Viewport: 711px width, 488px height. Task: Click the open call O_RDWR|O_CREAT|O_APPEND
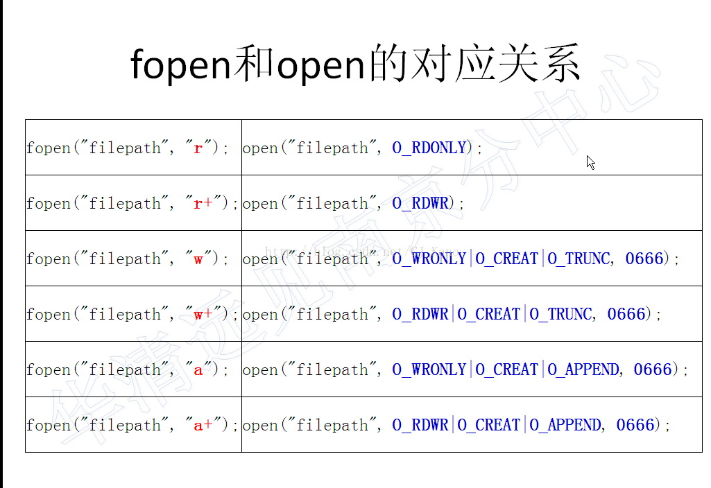pos(472,424)
